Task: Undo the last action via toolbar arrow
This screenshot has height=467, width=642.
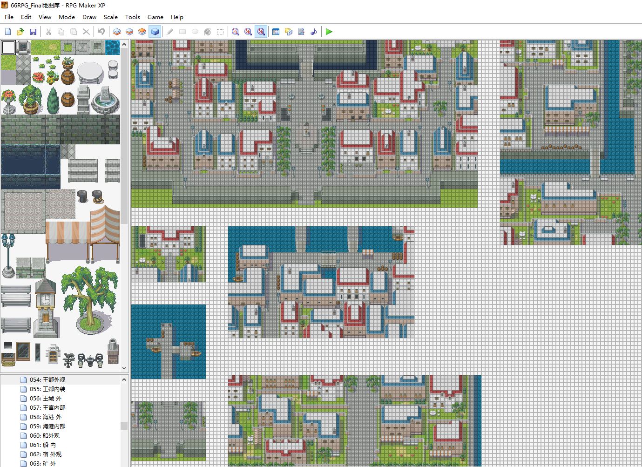Action: 101,32
